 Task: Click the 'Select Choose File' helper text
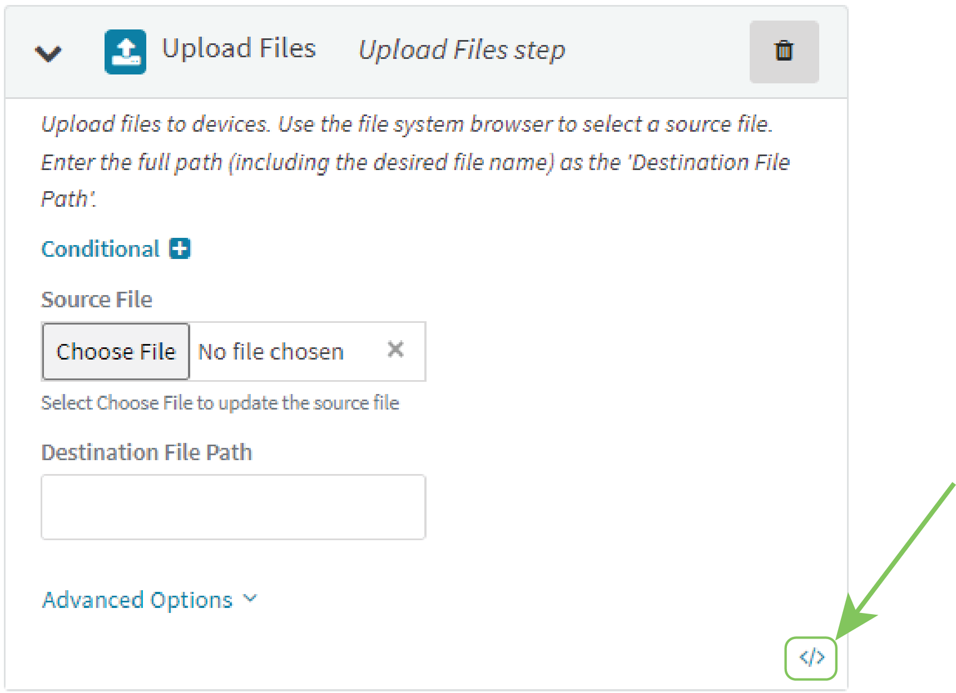(220, 403)
